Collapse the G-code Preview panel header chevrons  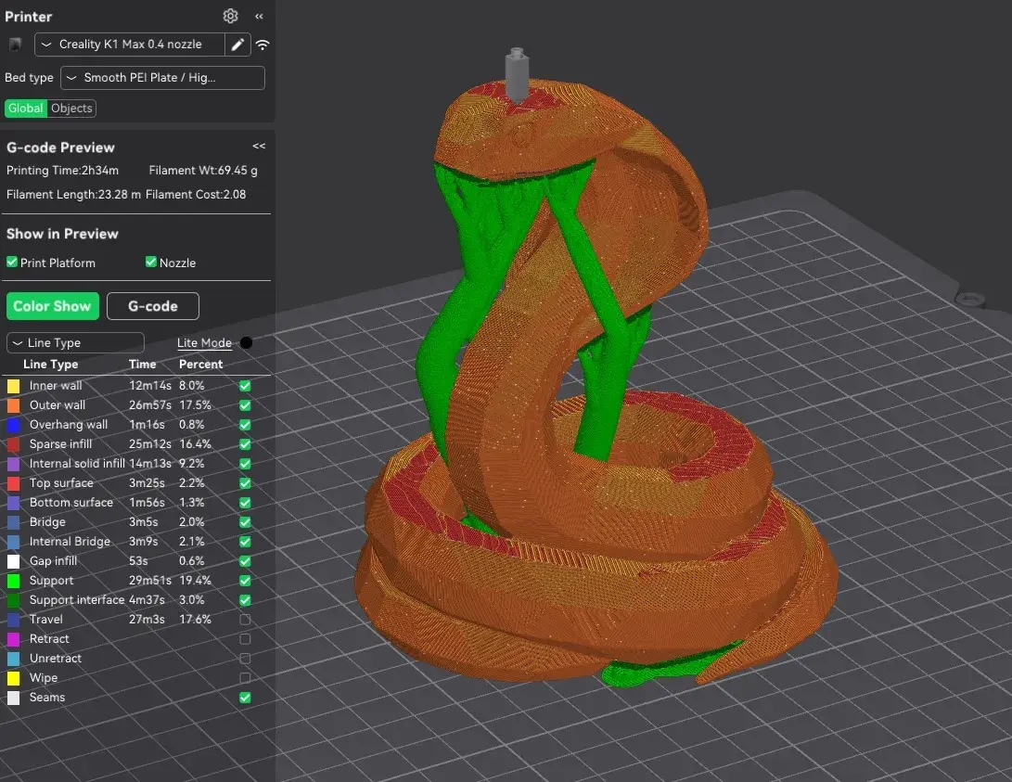(x=258, y=146)
